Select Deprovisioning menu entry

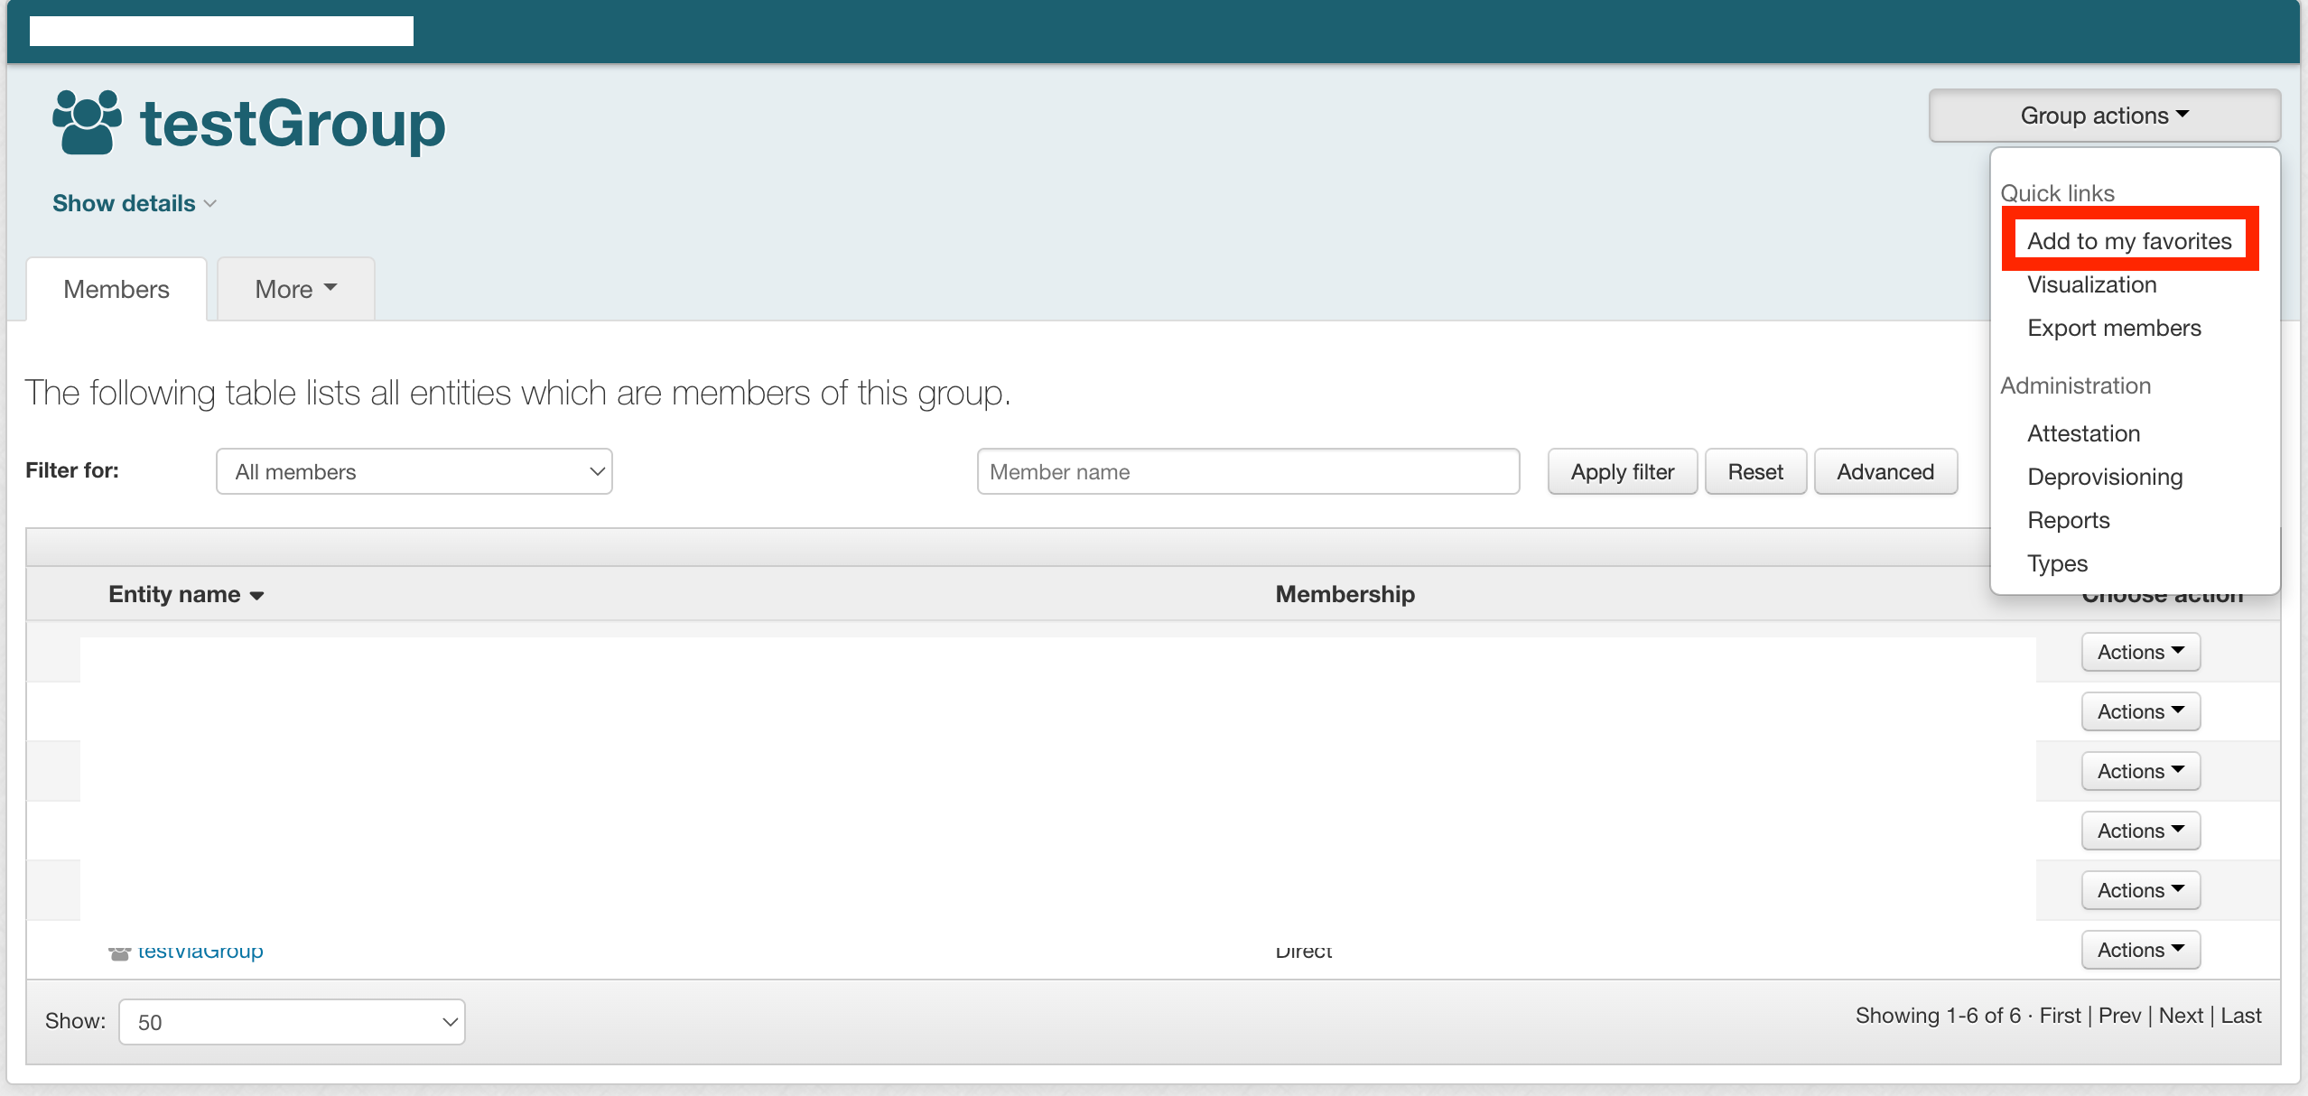tap(2105, 477)
